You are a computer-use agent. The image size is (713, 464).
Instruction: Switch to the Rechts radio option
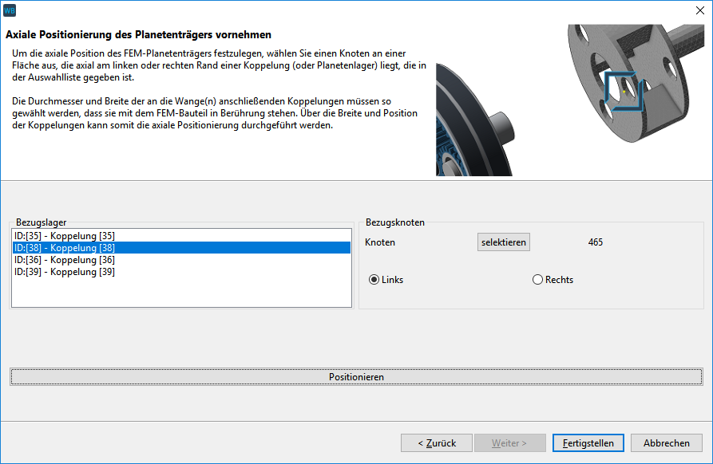[537, 280]
